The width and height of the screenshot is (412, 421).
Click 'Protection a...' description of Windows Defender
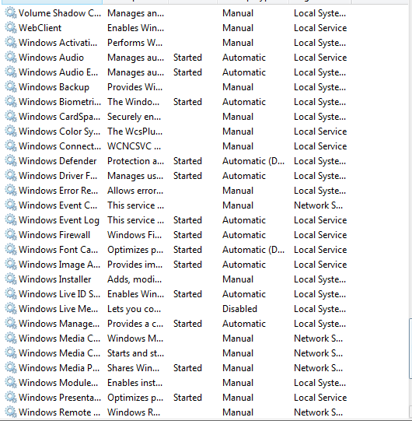coord(135,161)
